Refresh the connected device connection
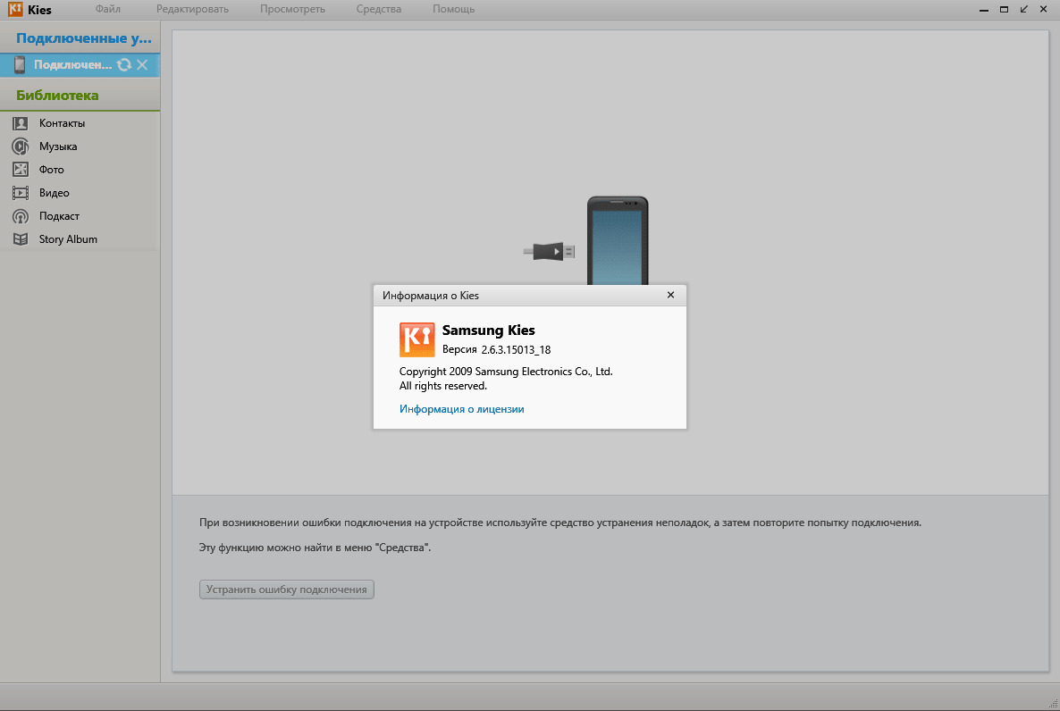The image size is (1060, 711). pos(124,65)
